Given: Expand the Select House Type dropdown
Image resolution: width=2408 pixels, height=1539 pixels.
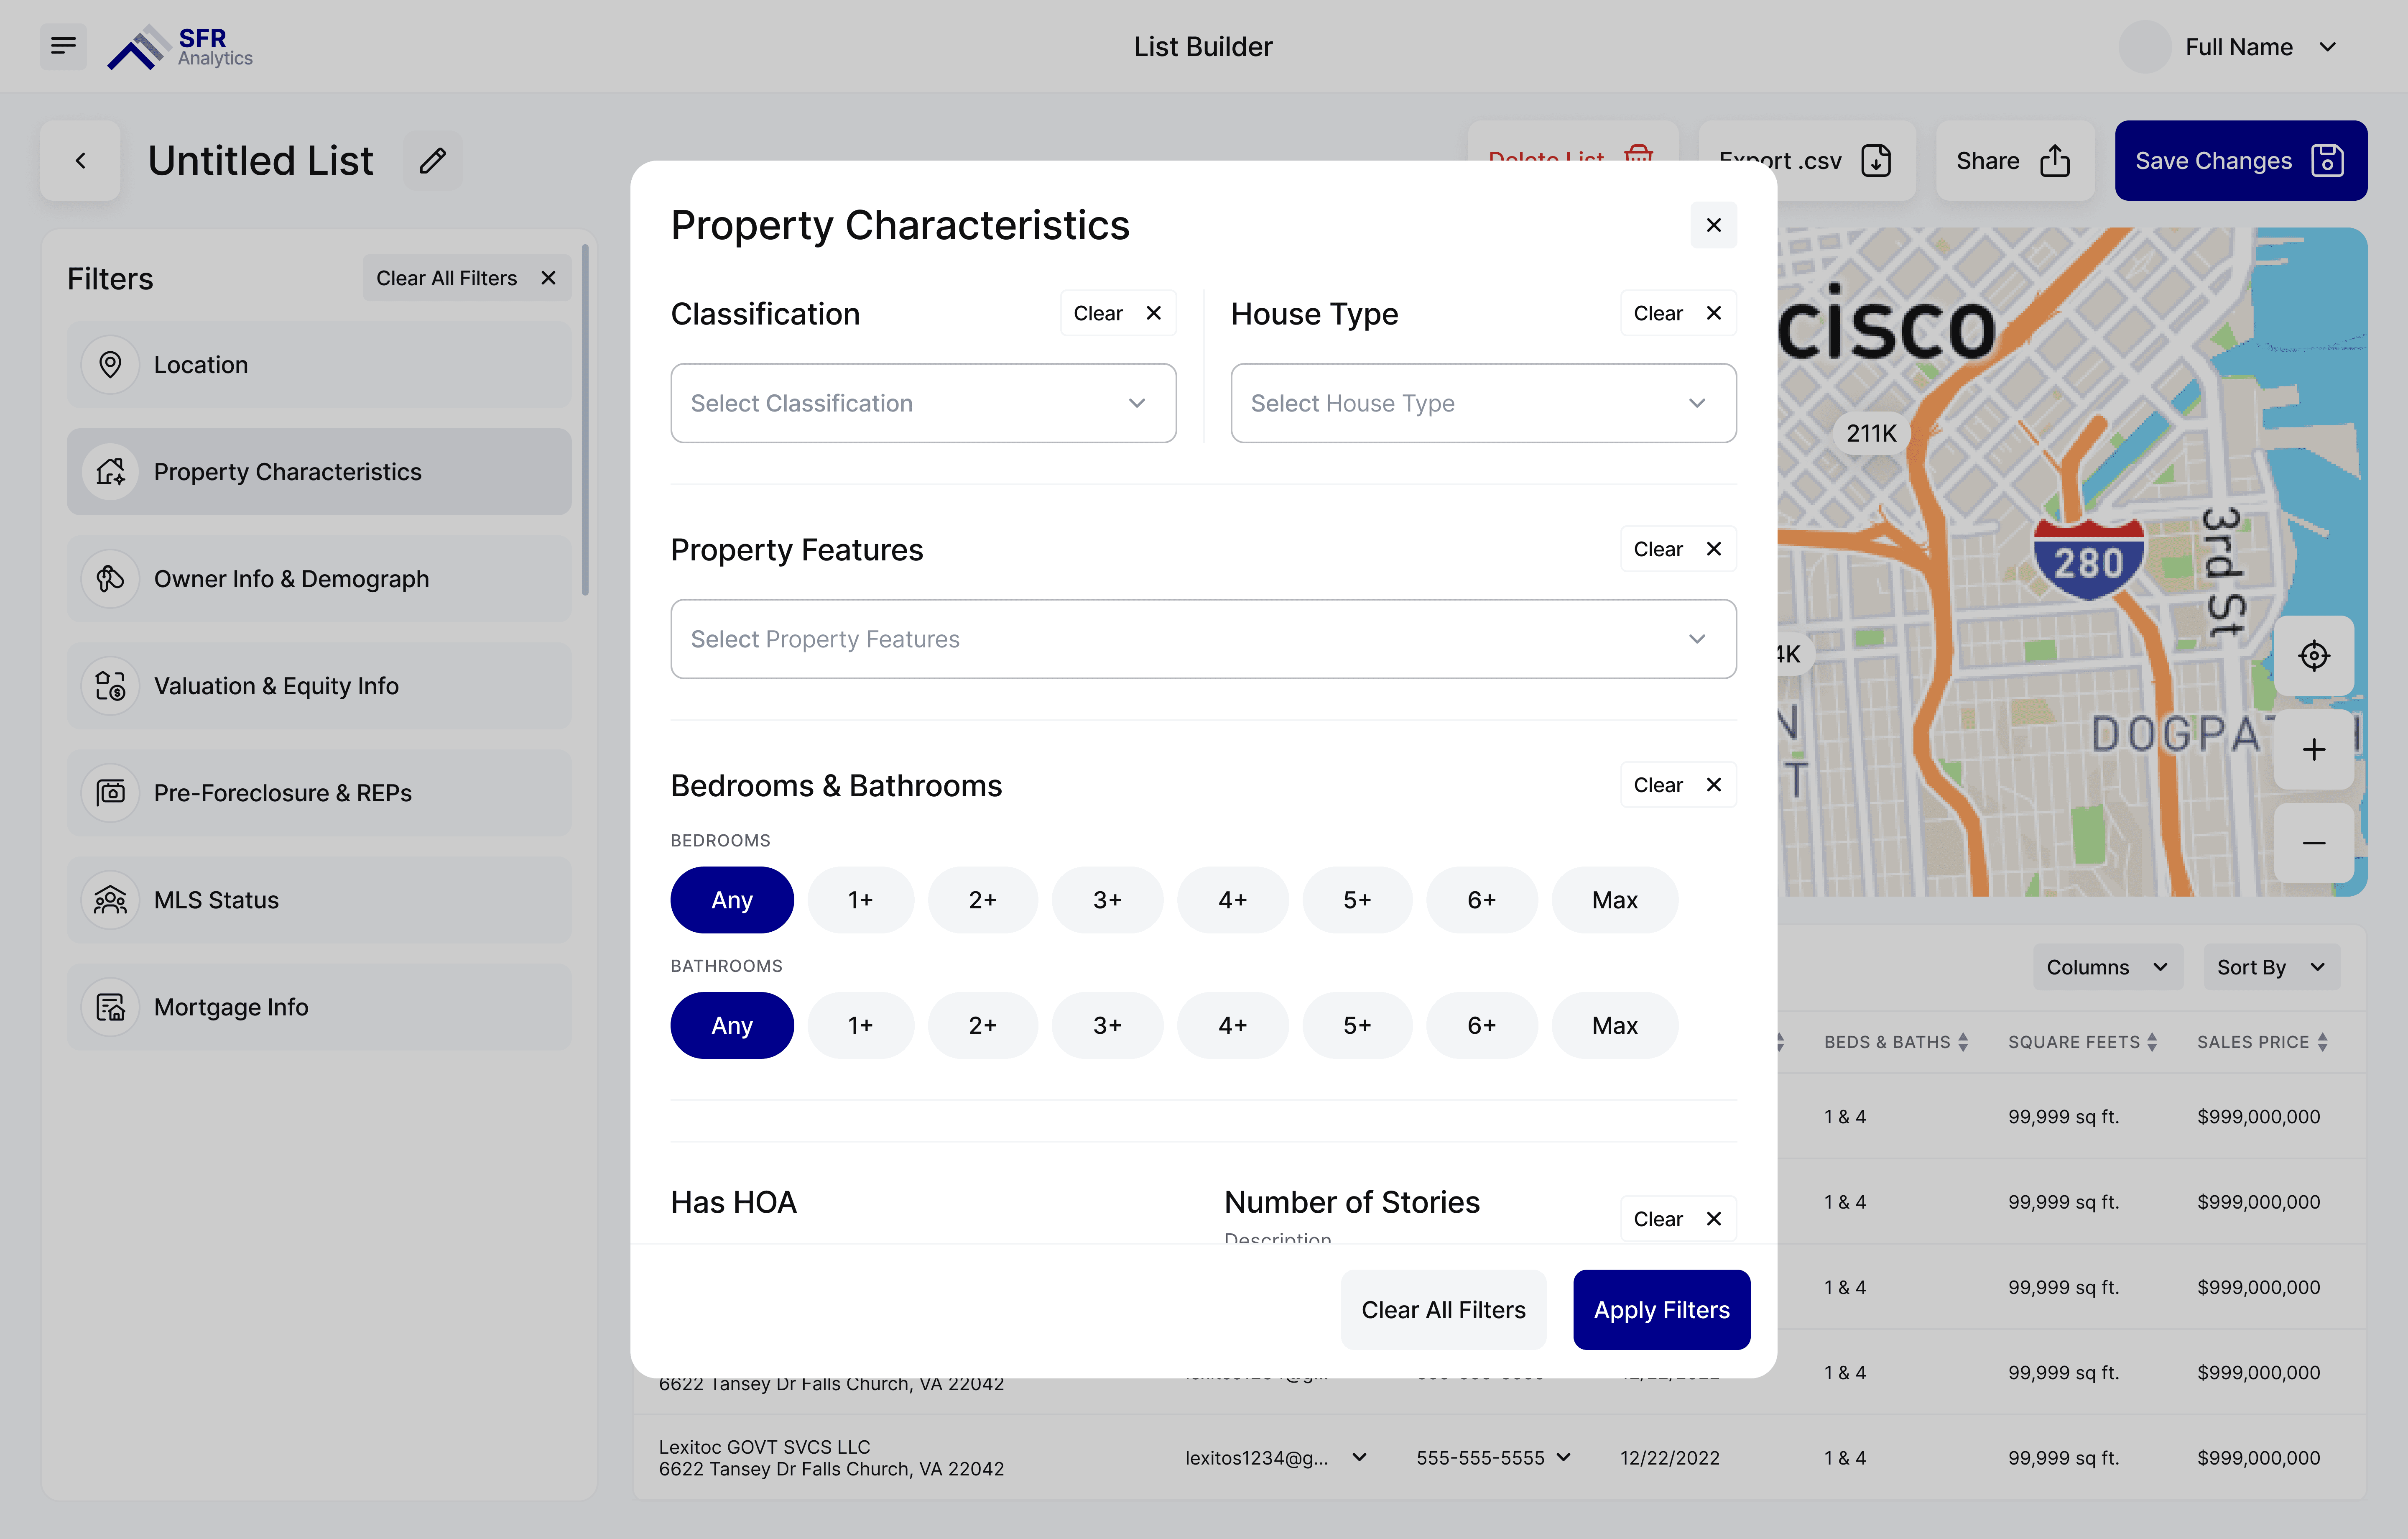Looking at the screenshot, I should click(x=1483, y=403).
